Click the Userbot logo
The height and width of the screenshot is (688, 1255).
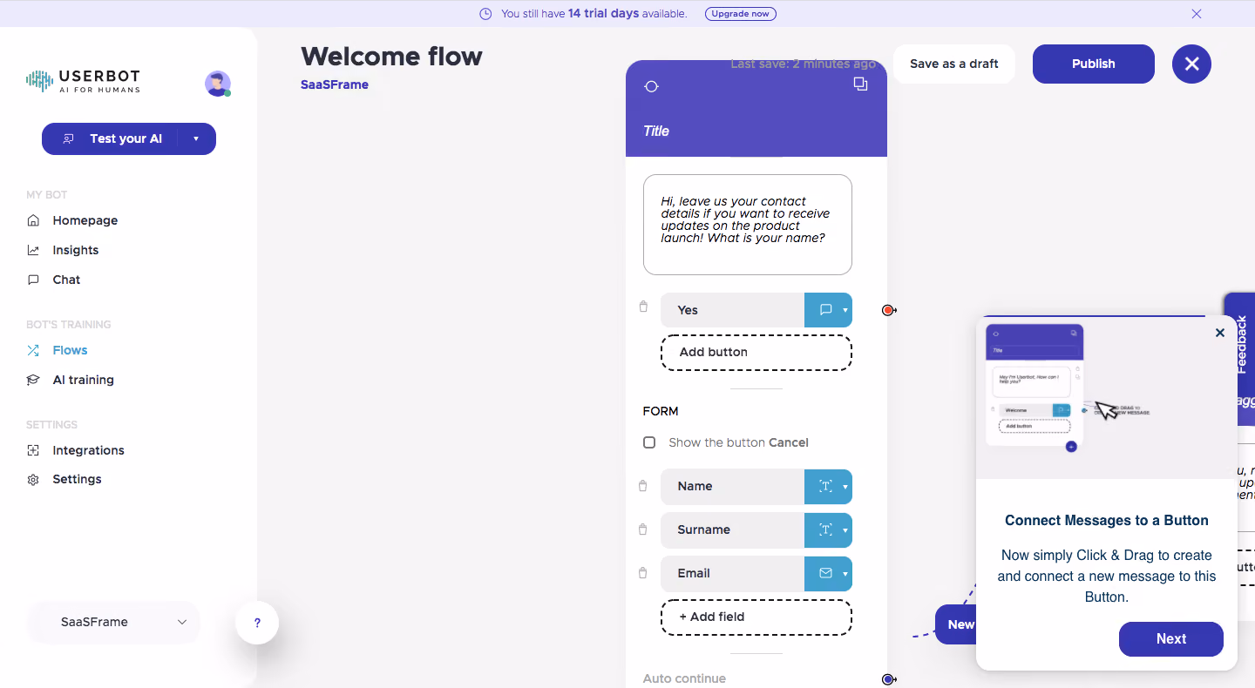coord(83,81)
